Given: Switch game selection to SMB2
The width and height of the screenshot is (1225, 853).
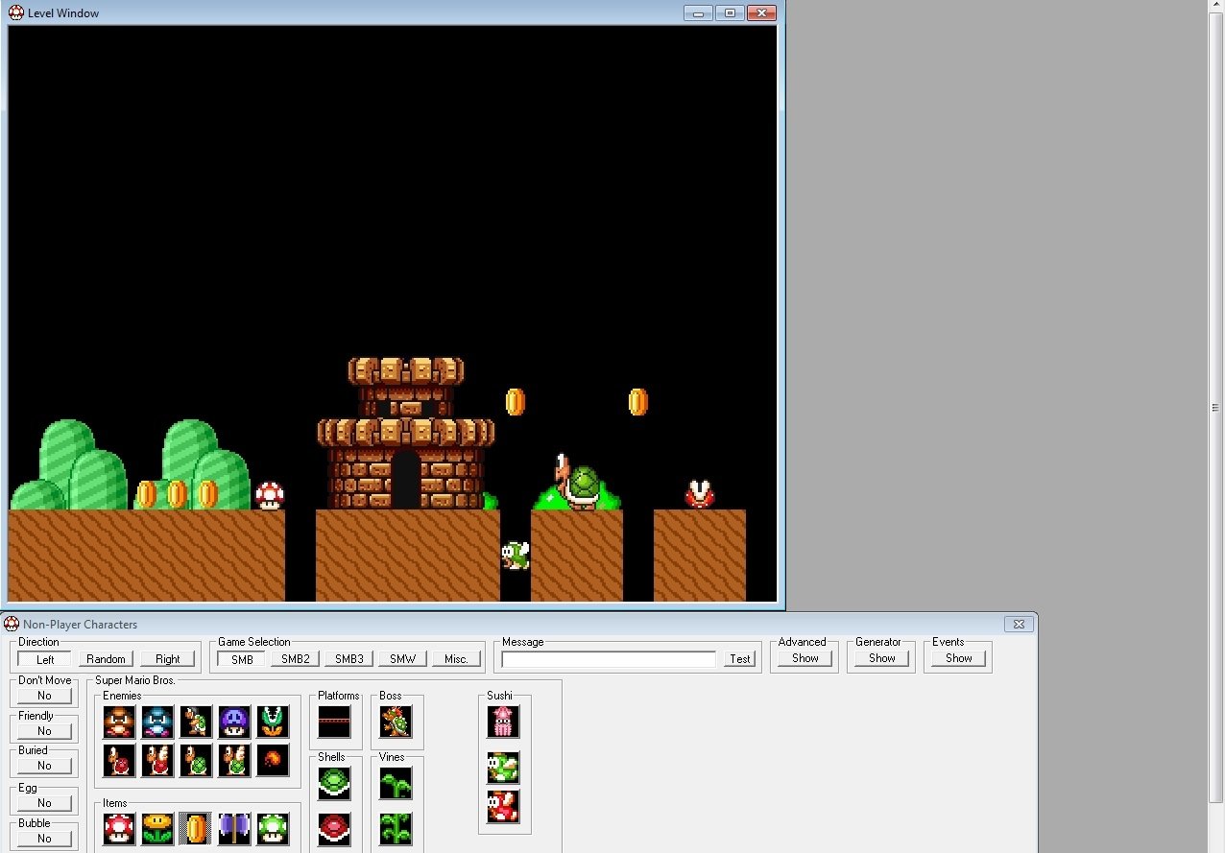Looking at the screenshot, I should [x=296, y=659].
